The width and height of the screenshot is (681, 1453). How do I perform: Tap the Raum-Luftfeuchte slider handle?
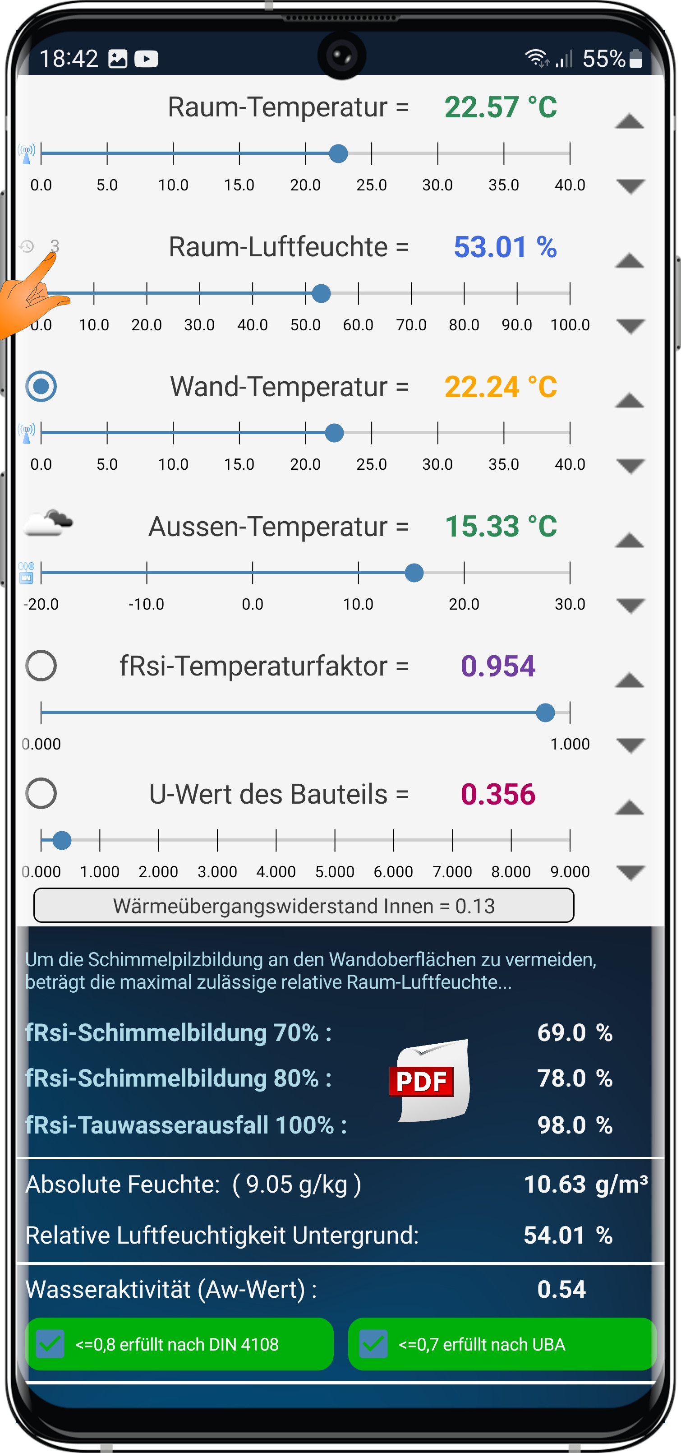point(321,293)
